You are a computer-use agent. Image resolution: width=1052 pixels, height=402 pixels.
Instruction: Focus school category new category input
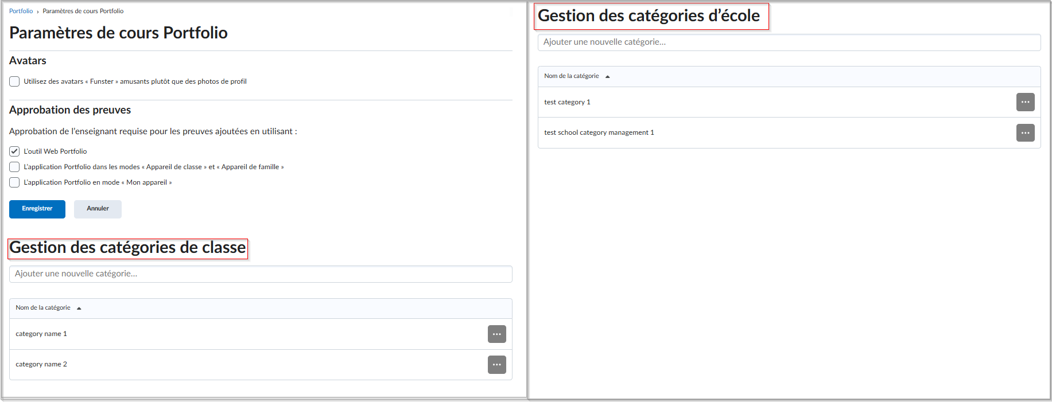click(x=789, y=42)
